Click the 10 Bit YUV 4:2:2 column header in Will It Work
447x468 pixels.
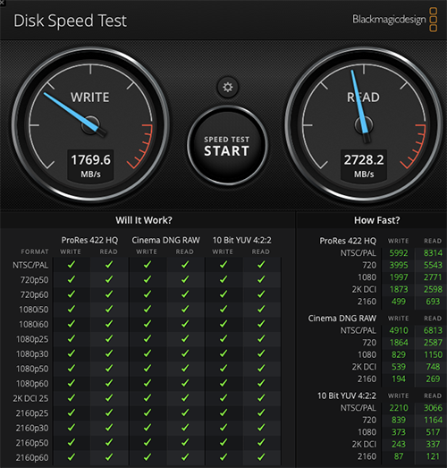coord(242,241)
